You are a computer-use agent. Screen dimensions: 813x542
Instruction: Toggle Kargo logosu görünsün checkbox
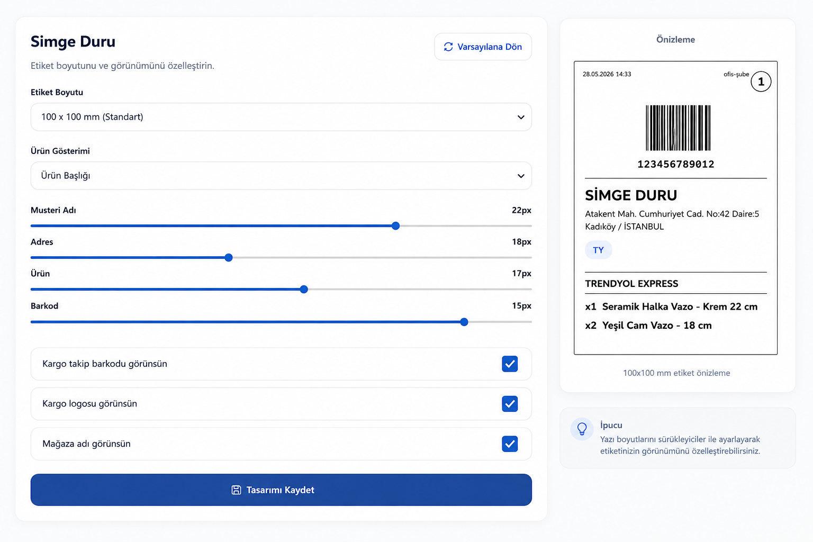(510, 404)
